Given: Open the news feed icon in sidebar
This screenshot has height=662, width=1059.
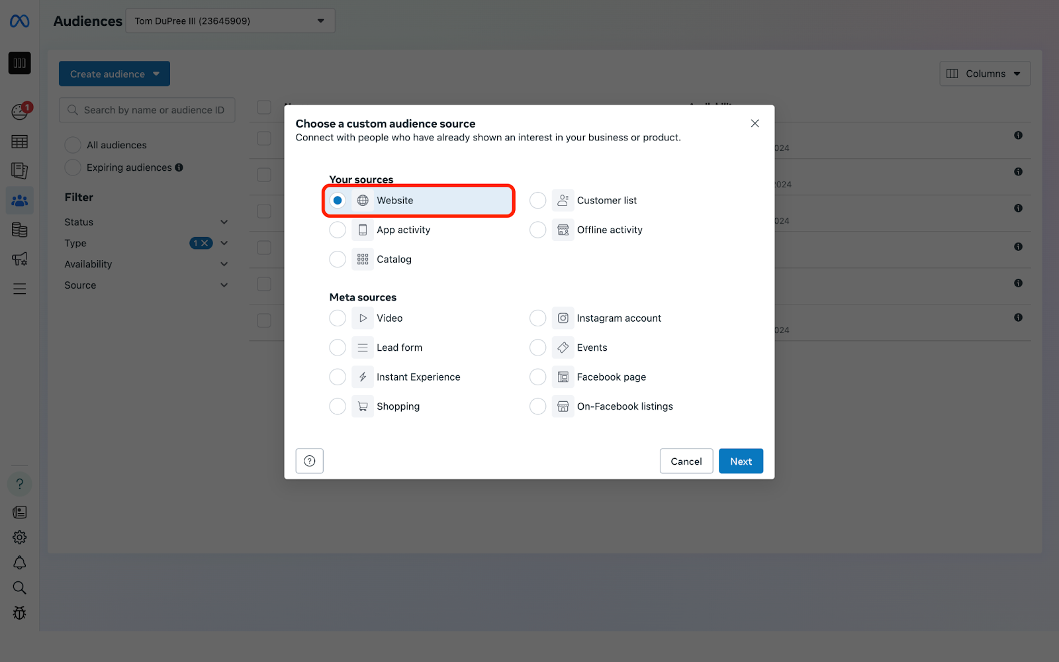Looking at the screenshot, I should [x=20, y=512].
